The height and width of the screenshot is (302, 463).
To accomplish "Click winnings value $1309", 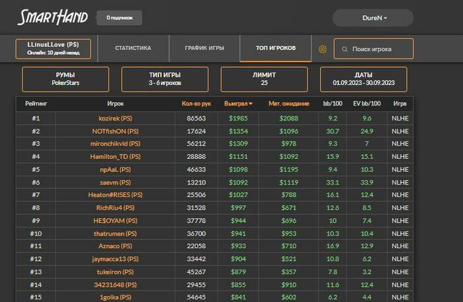I will coord(238,144).
